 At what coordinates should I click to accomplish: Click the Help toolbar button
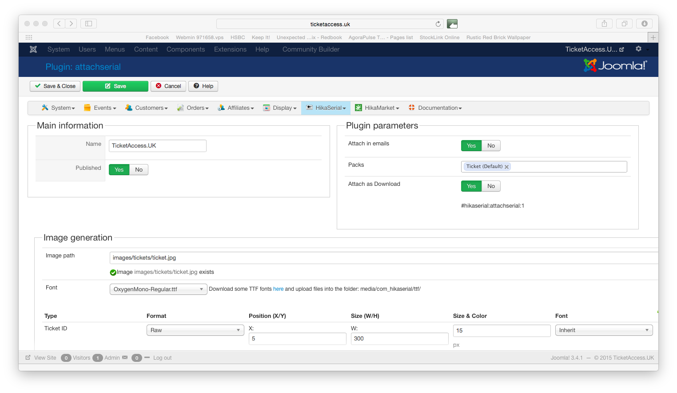[203, 86]
